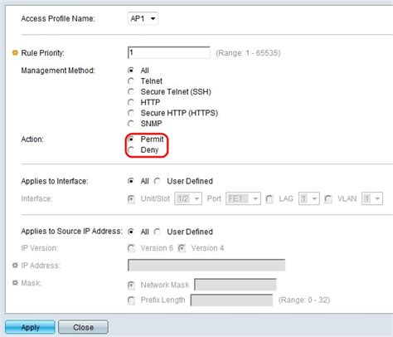Select the Unit/Slot interface radio button
Screen dimensions: 393x337
click(x=131, y=198)
